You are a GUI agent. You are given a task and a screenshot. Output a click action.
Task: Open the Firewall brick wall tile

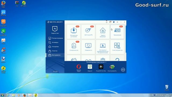[117, 32]
